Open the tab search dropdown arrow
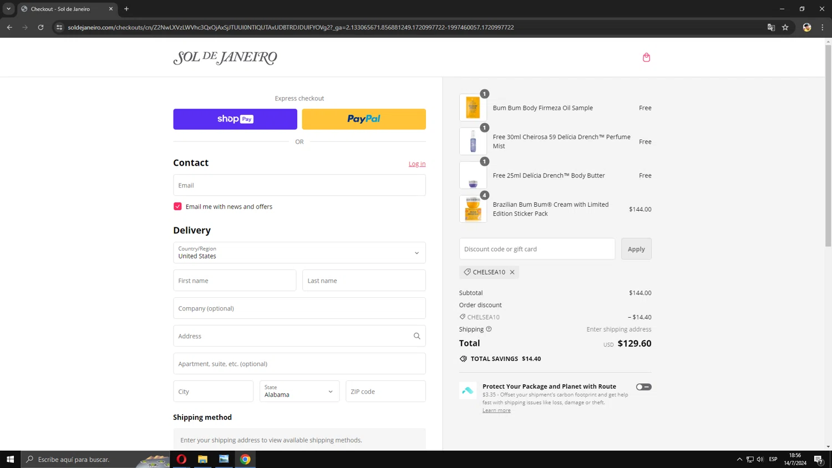 [8, 9]
